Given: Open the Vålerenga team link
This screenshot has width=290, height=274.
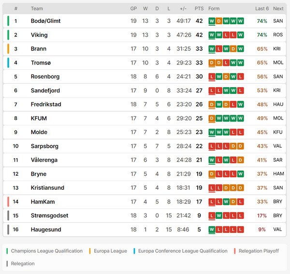Looking at the screenshot, I should pyautogui.click(x=44, y=160).
